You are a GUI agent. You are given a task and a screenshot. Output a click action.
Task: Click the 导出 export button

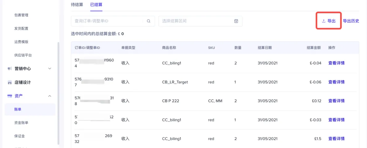coord(329,21)
